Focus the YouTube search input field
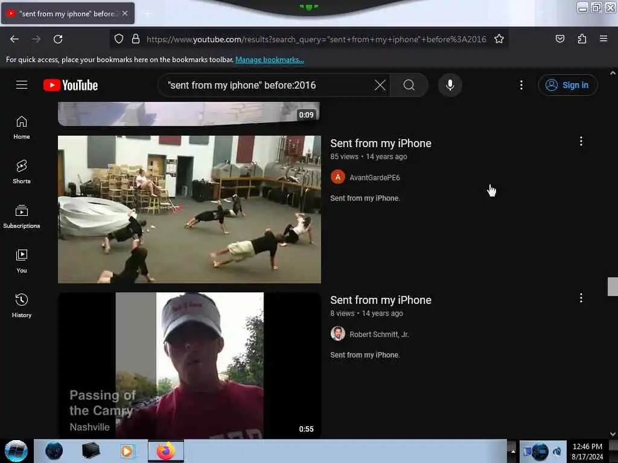This screenshot has height=463, width=618. pos(268,85)
